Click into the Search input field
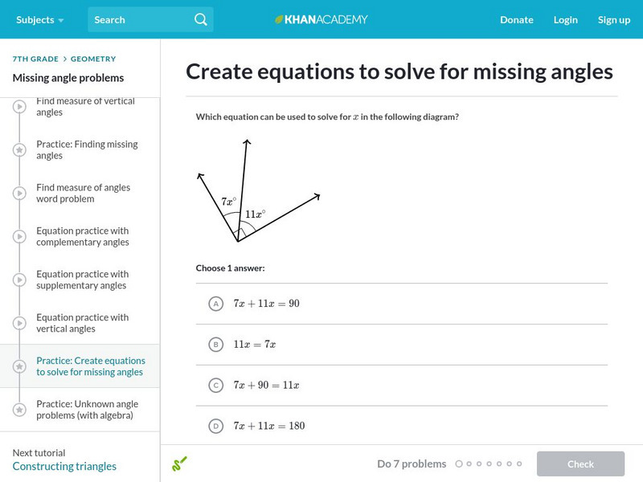The height and width of the screenshot is (482, 643). [x=138, y=19]
